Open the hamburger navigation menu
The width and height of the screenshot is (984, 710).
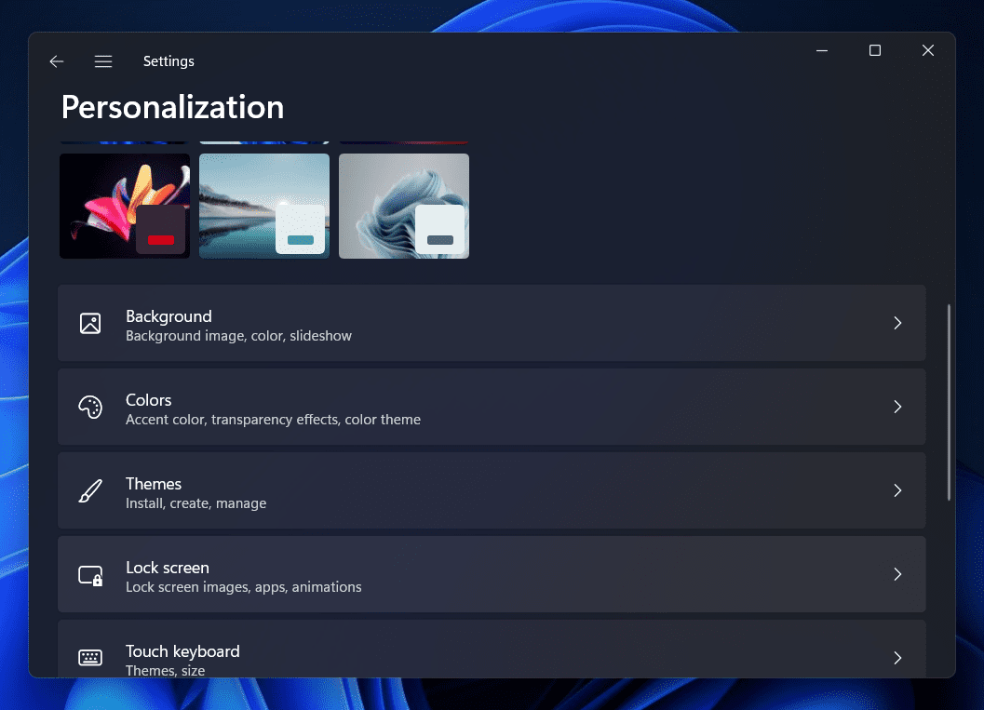point(103,61)
